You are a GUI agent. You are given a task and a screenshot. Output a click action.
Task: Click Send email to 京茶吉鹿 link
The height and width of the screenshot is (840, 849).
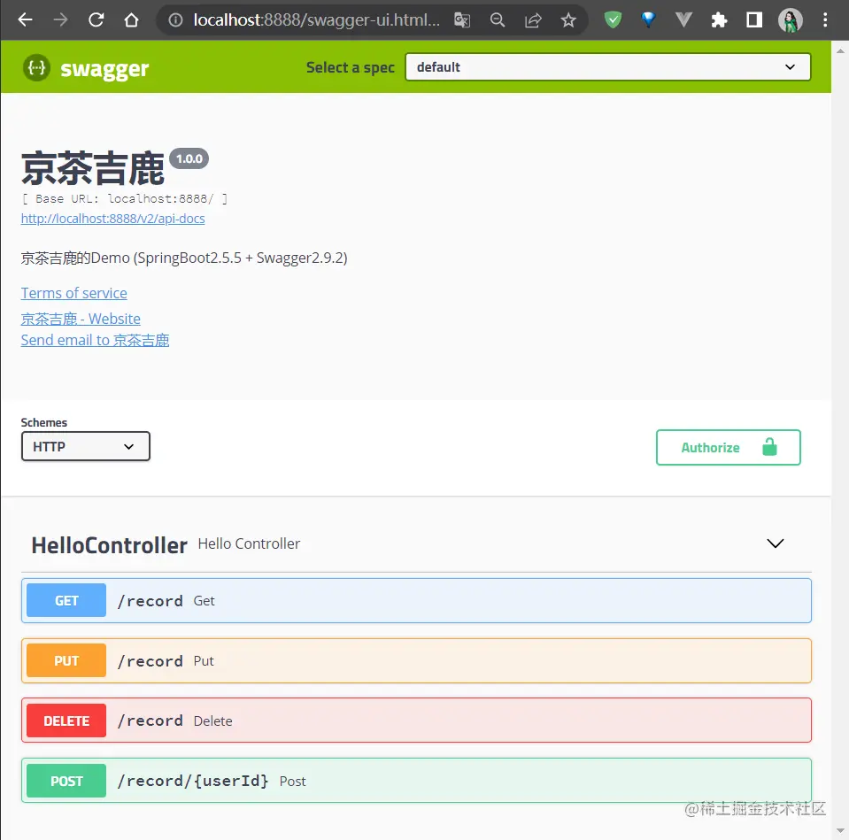95,341
